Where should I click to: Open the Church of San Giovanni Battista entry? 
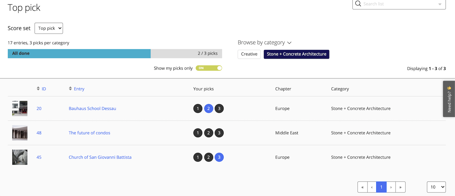pyautogui.click(x=100, y=157)
